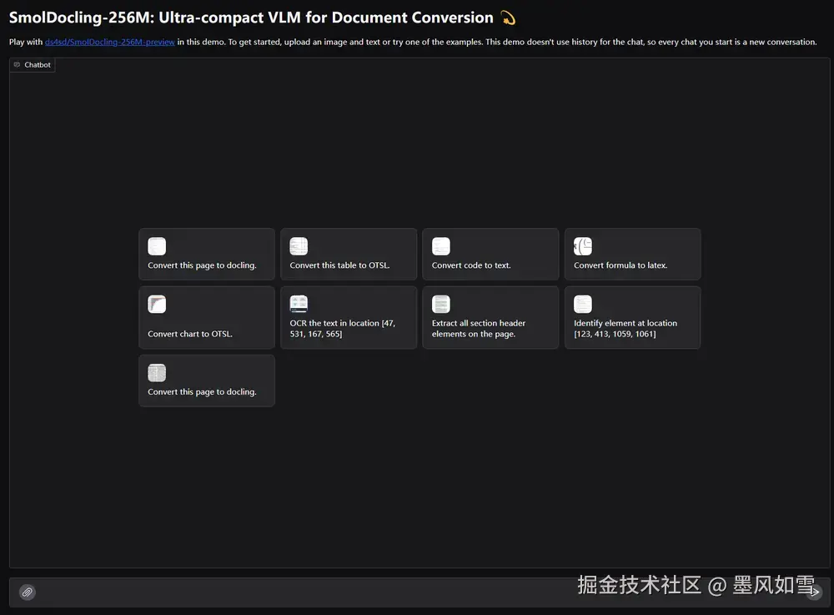The width and height of the screenshot is (834, 615).
Task: Select the Convert code to text example
Action: pyautogui.click(x=490, y=255)
